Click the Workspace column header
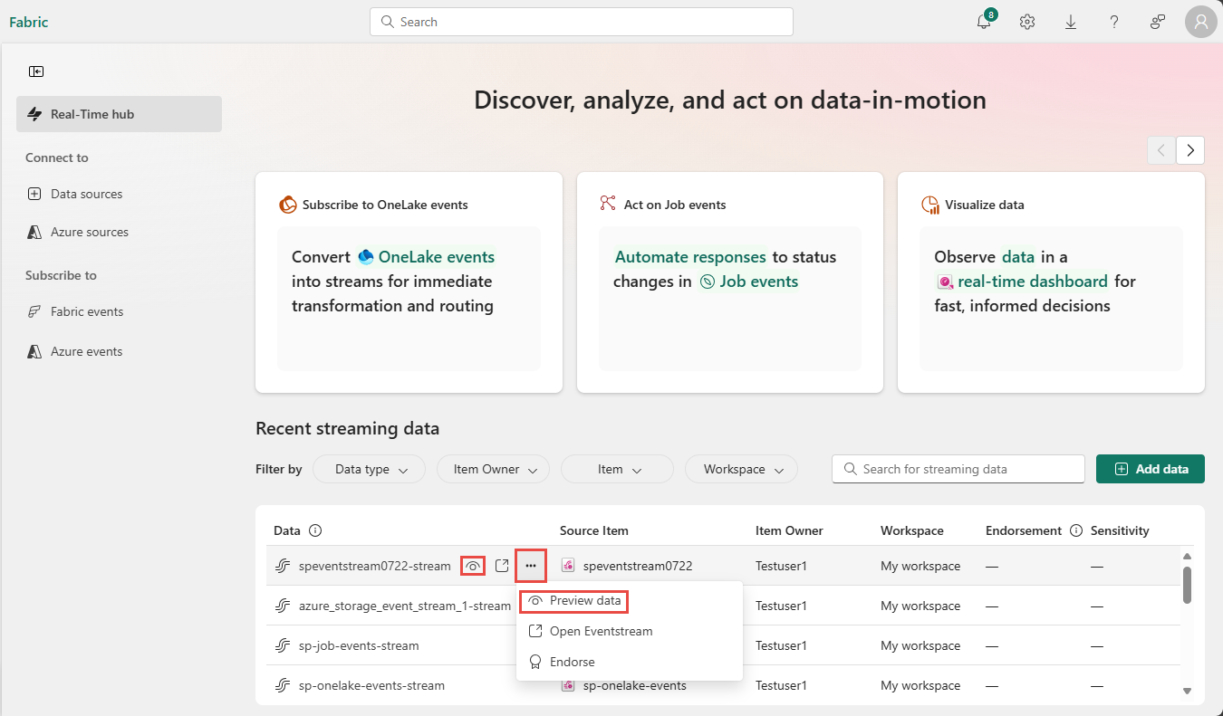 (x=911, y=530)
